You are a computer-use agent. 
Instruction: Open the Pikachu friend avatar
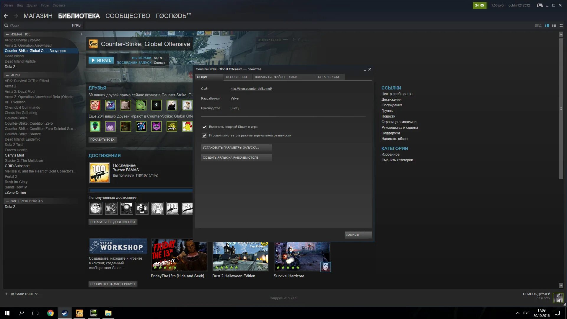coord(187,126)
